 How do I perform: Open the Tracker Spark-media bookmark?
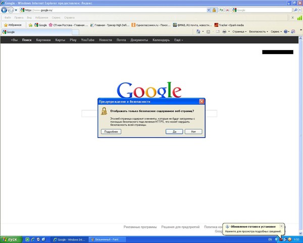pyautogui.click(x=229, y=25)
